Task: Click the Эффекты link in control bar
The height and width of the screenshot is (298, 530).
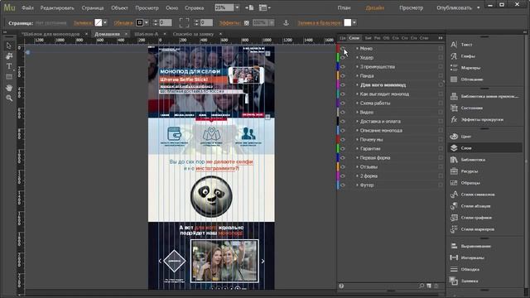Action: [230, 23]
